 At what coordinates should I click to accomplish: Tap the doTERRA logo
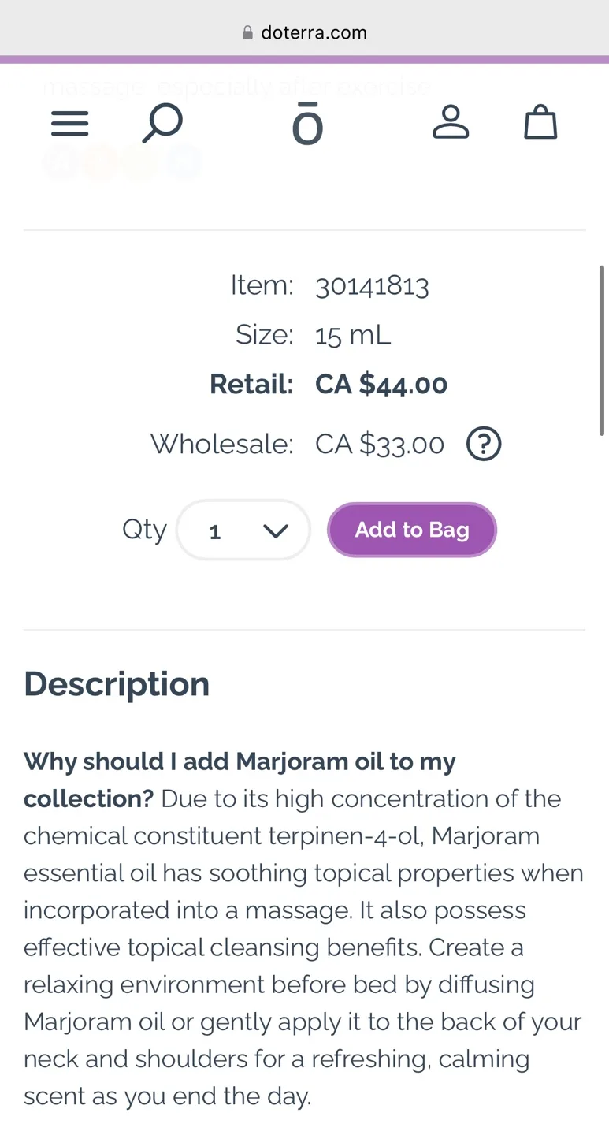[x=306, y=123]
